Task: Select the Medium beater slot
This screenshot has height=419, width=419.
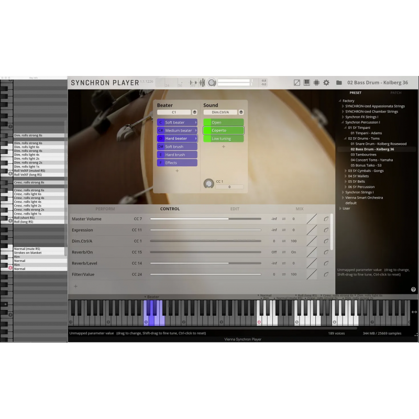Action: tap(177, 130)
